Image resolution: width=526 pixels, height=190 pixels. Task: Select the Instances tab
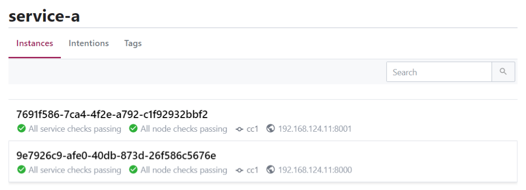tap(35, 43)
